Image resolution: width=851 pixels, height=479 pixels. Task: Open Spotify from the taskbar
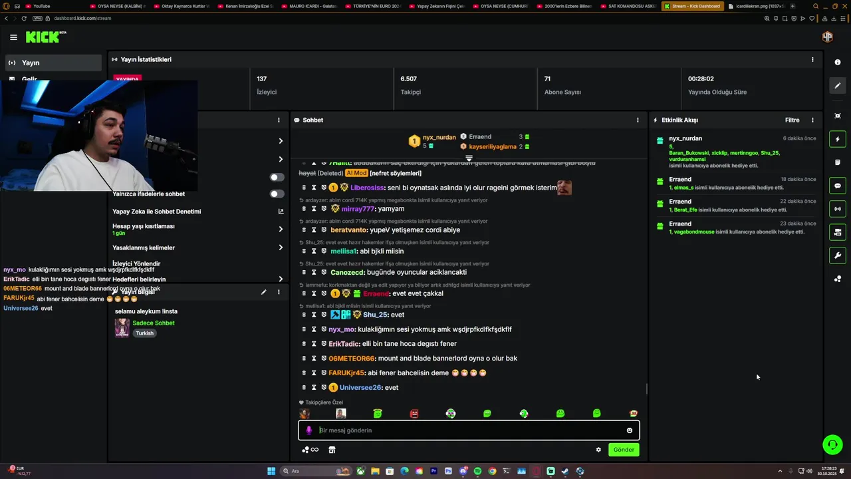[x=477, y=471]
